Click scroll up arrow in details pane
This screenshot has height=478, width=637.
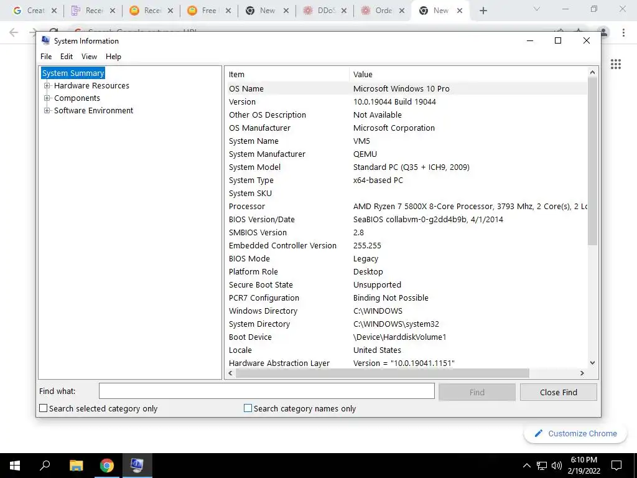click(592, 72)
